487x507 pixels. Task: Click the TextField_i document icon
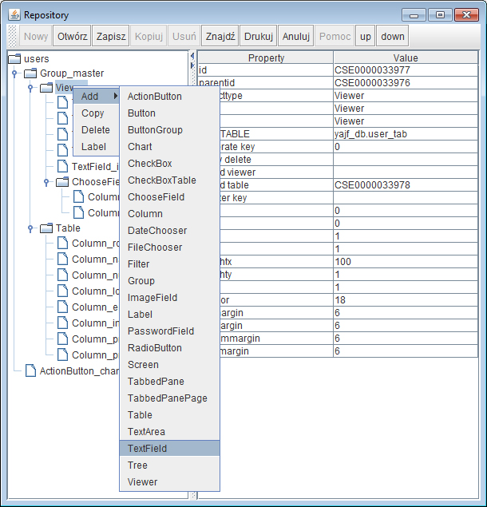click(62, 166)
